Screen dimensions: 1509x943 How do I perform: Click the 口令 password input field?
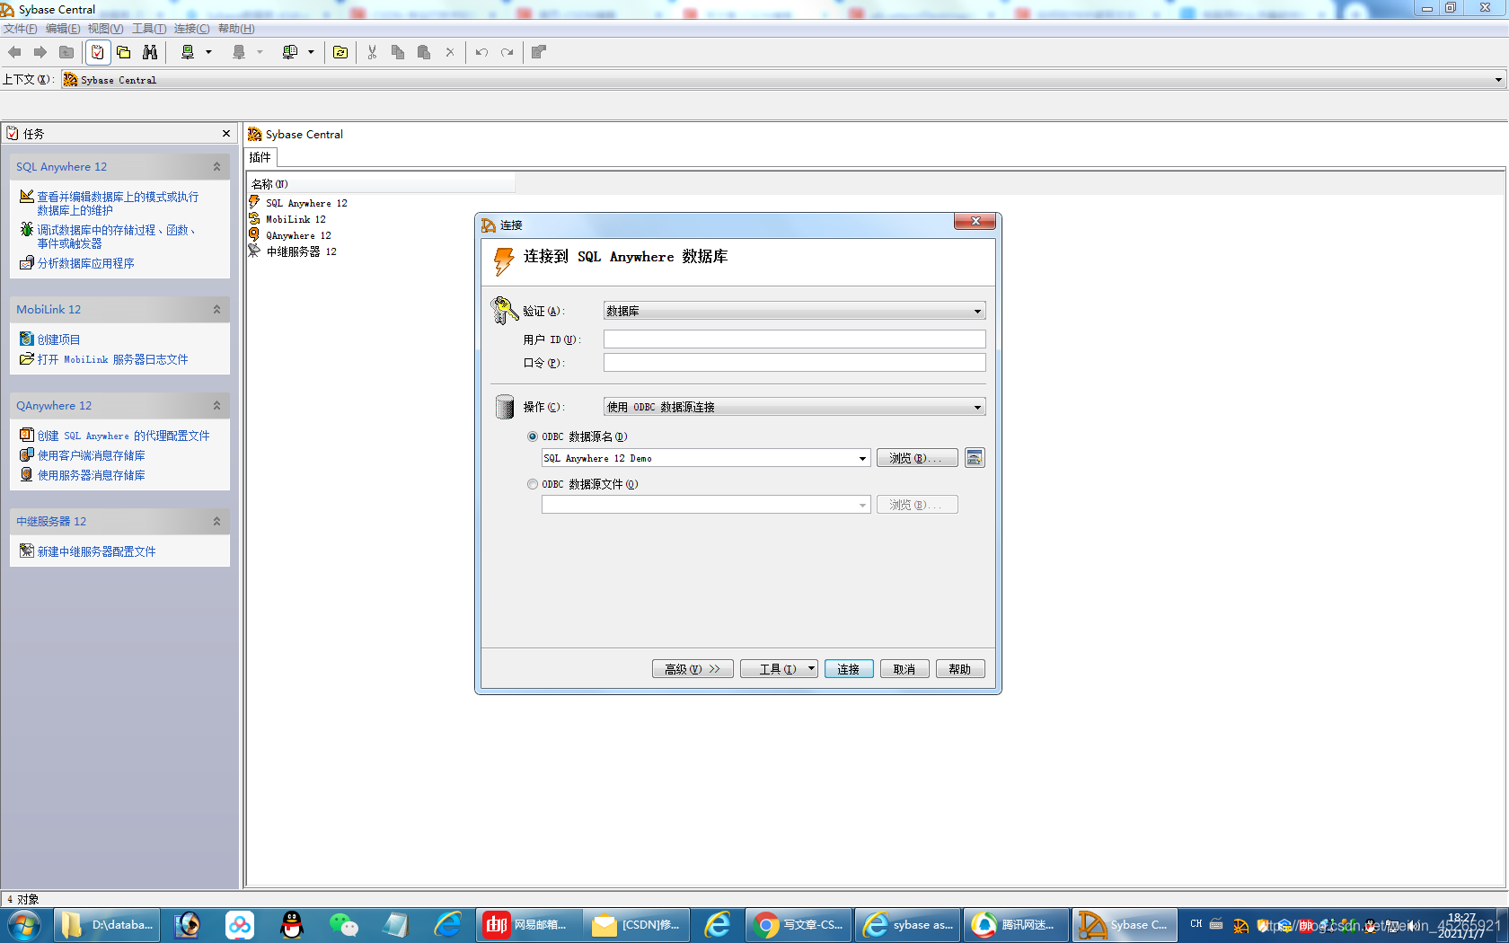coord(794,363)
